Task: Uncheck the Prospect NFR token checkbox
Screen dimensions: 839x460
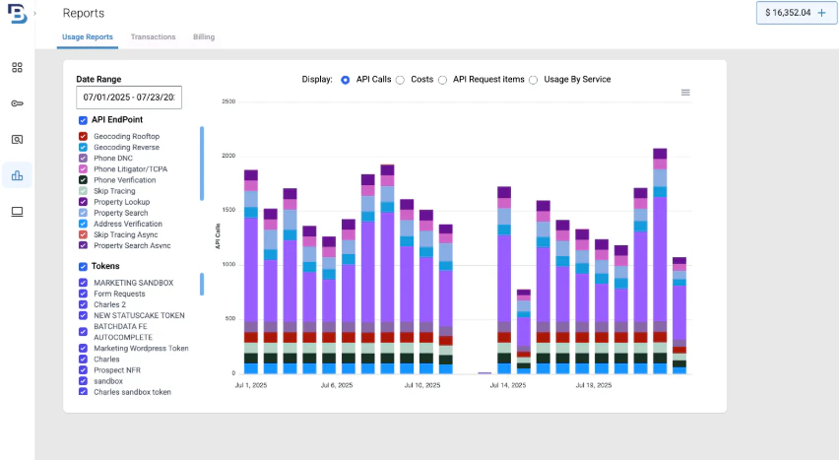Action: (x=83, y=370)
